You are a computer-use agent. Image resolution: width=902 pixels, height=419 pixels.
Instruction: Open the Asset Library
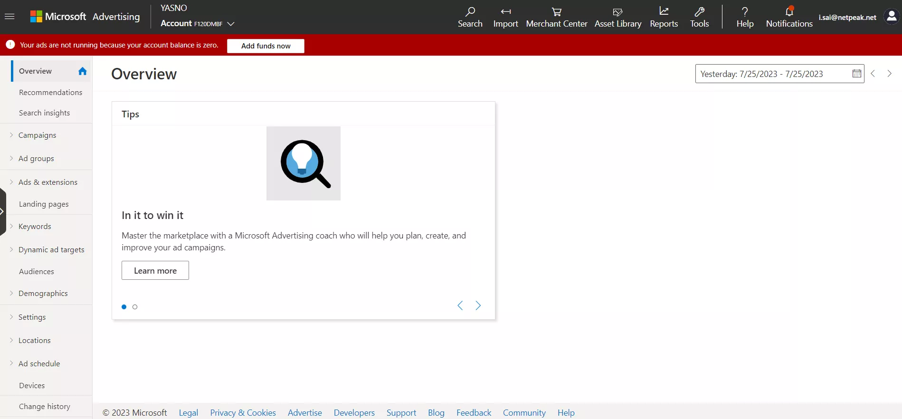coord(617,17)
